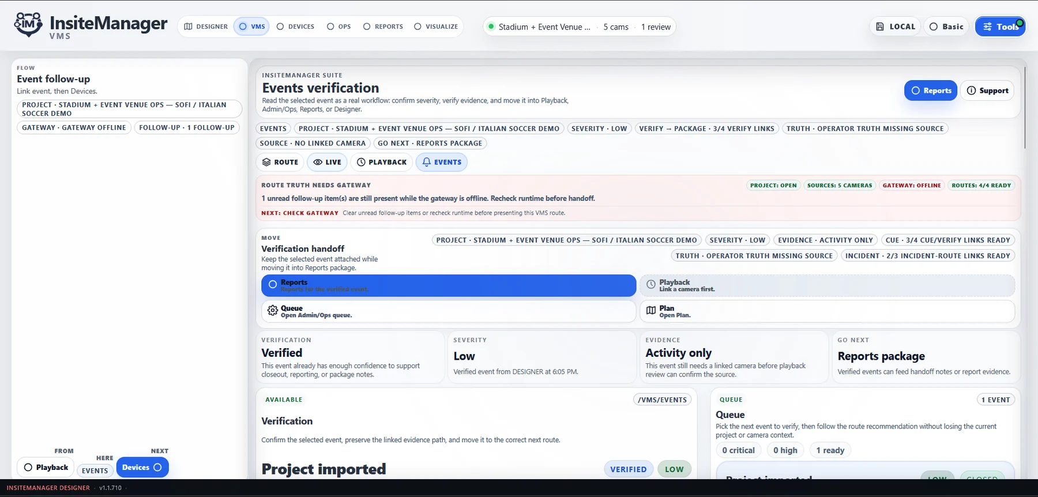Screen dimensions: 1038x497
Task: Click the Local disk icon
Action: pos(880,27)
